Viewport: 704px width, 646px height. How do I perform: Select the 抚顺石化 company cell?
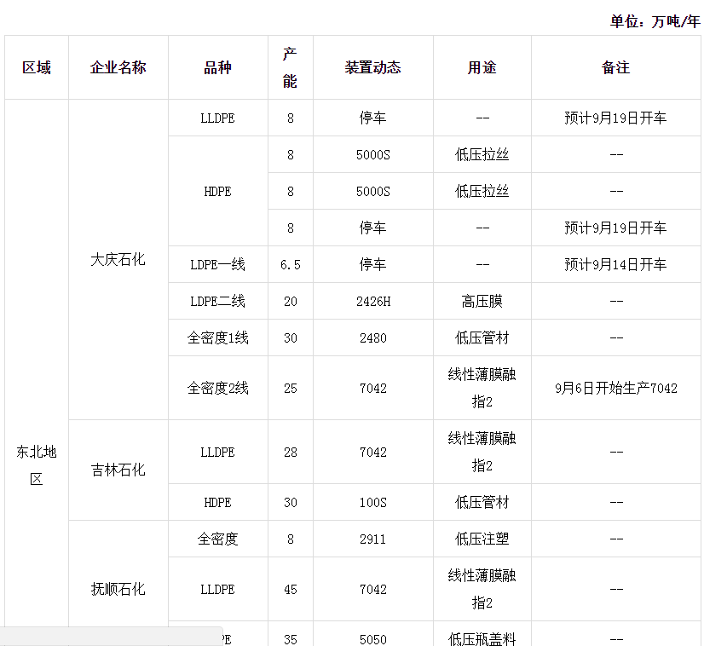(x=118, y=589)
